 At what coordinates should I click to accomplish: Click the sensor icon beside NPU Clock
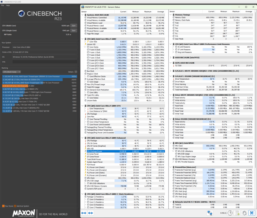[x=174, y=146]
